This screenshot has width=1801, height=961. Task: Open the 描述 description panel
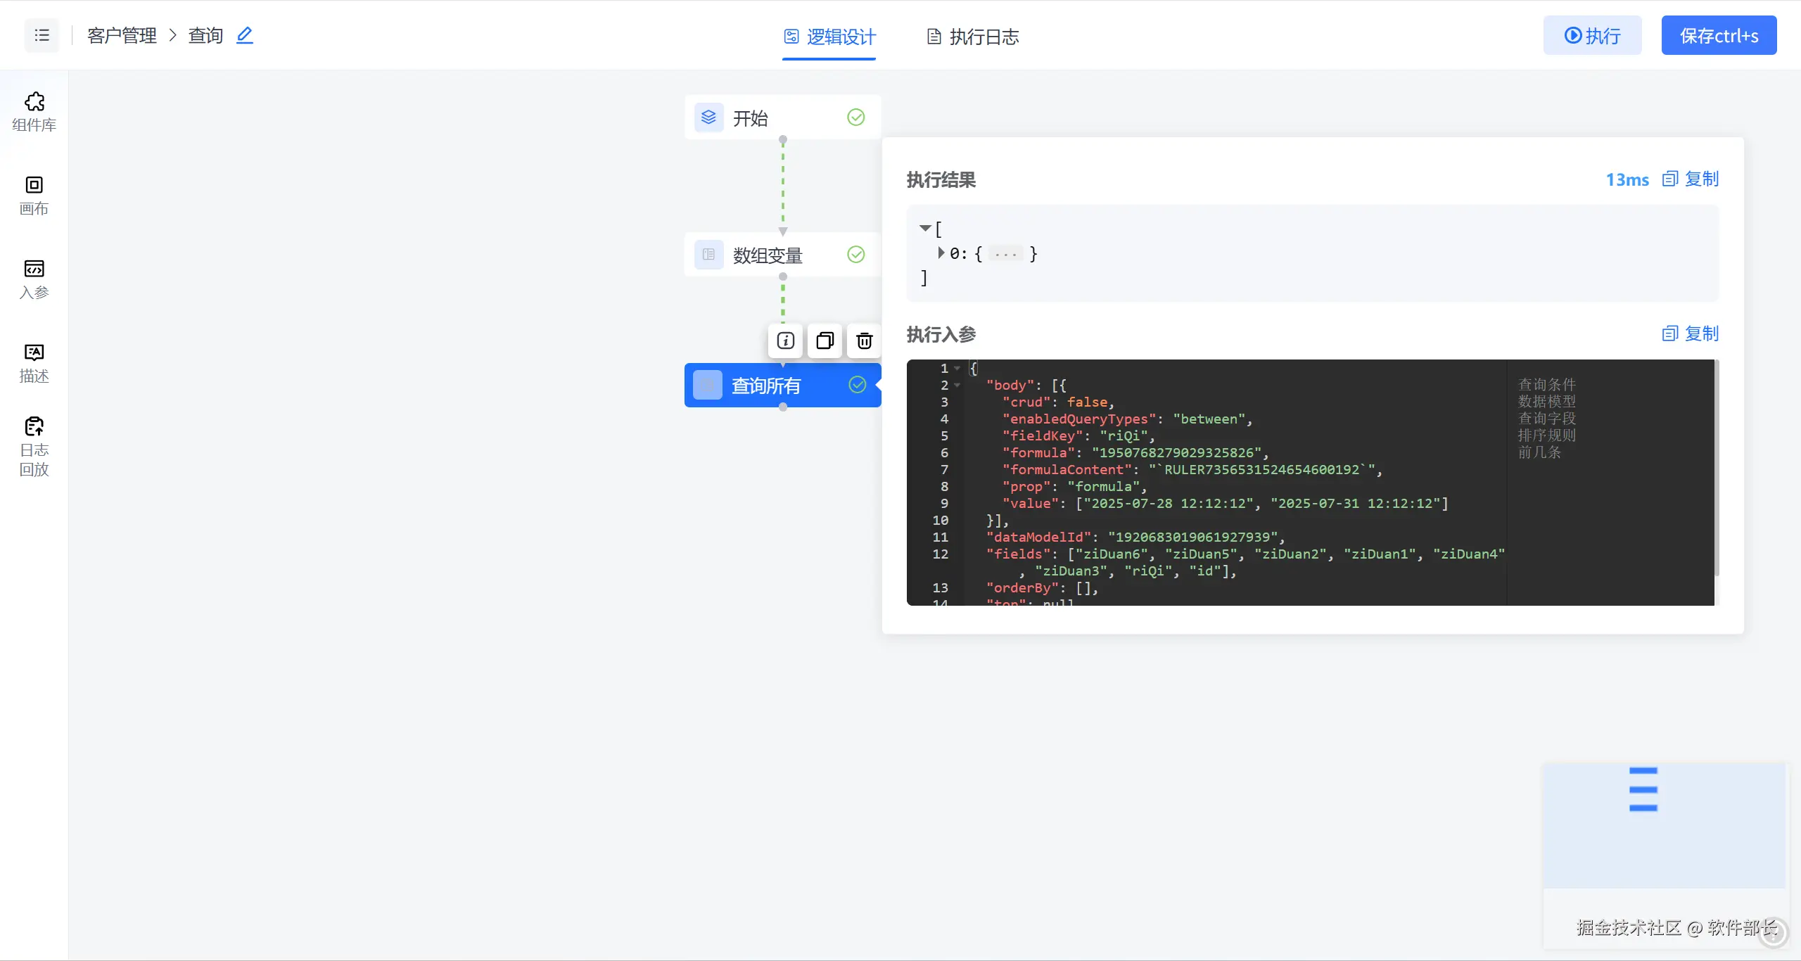34,362
